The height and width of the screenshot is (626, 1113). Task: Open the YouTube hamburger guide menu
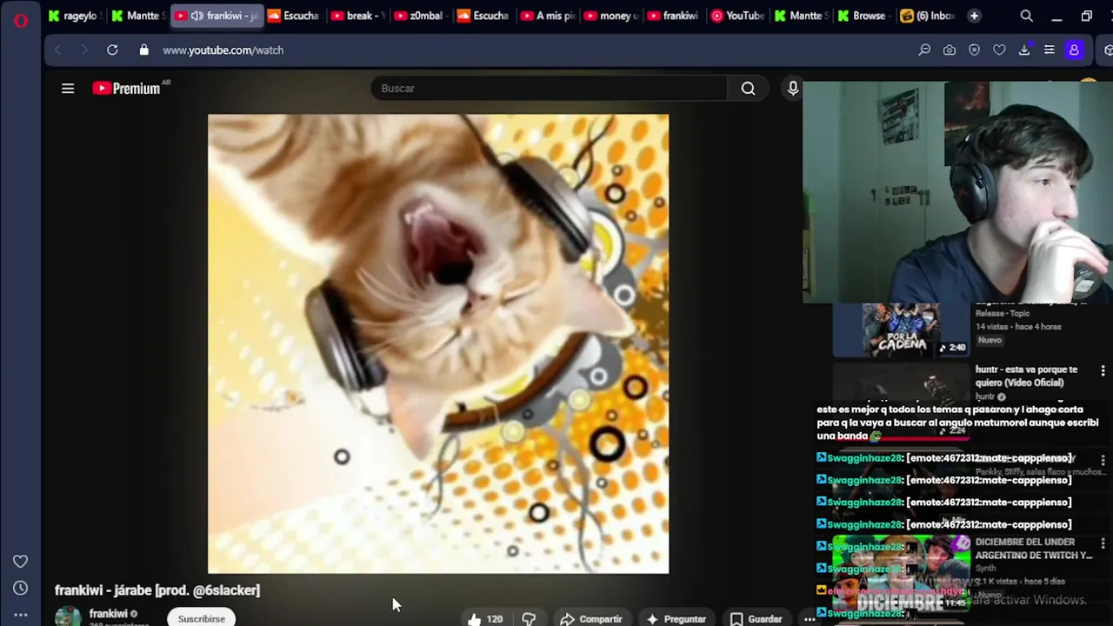[x=68, y=88]
